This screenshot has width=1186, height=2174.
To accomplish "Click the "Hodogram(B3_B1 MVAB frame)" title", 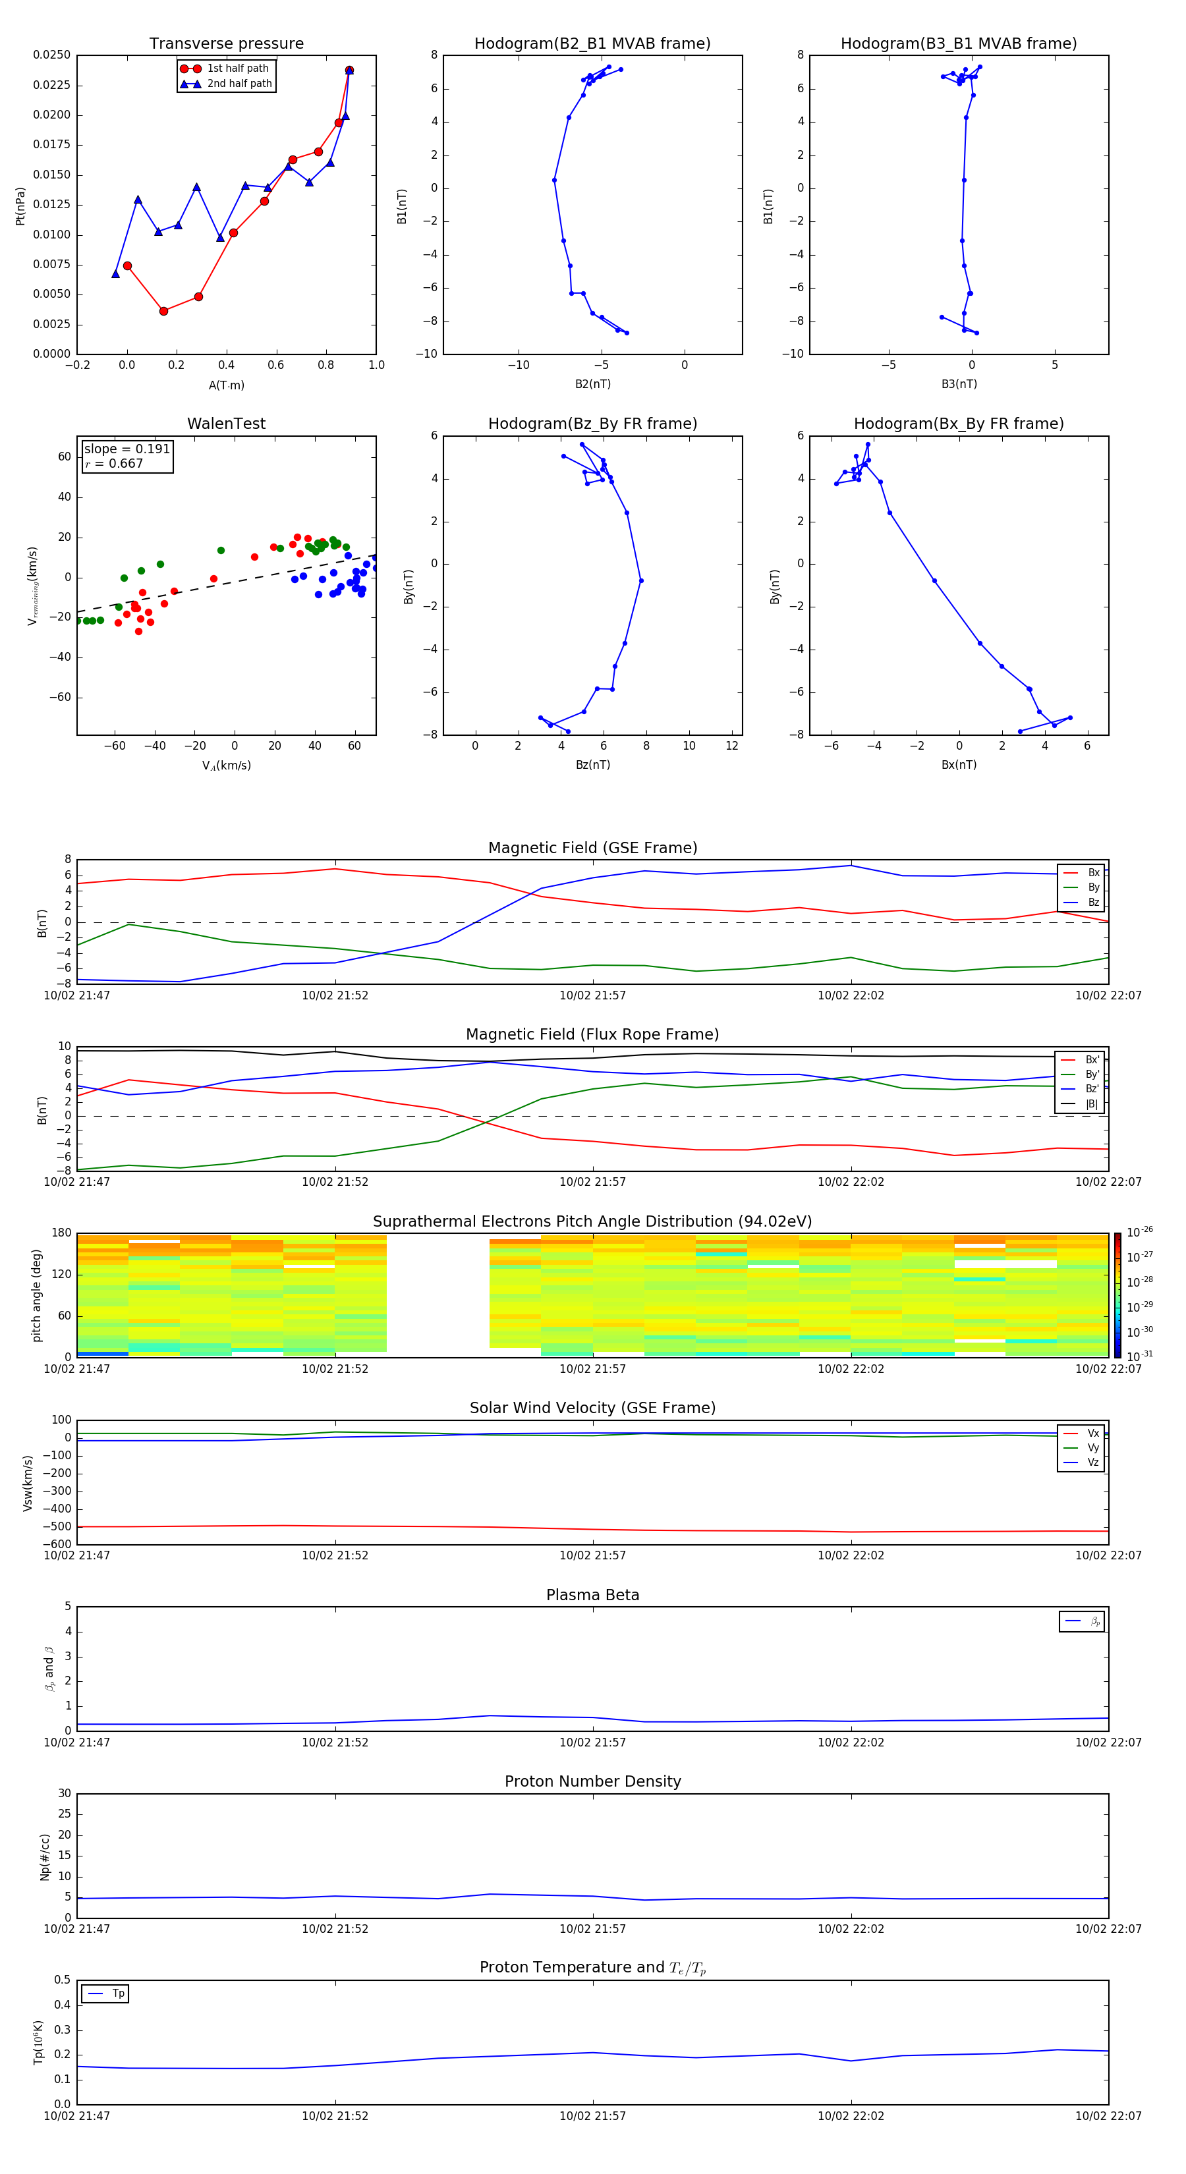I will [959, 44].
